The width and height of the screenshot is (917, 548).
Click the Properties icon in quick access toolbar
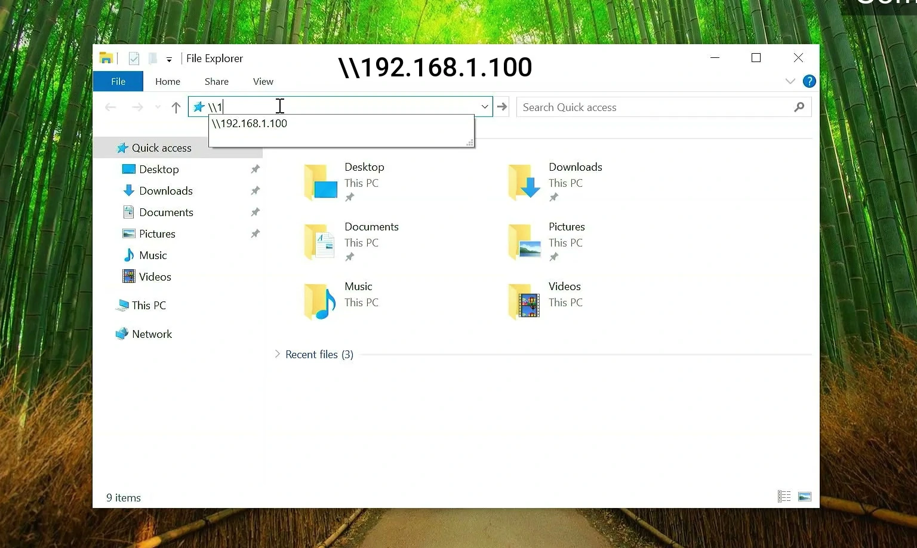(x=134, y=59)
